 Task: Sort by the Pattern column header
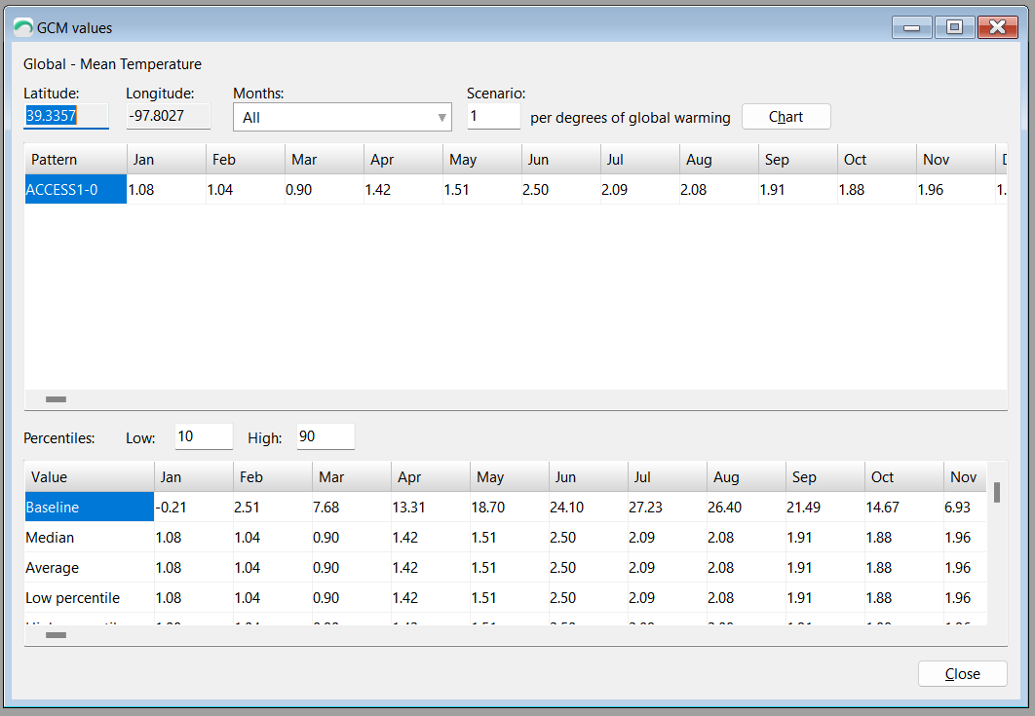(75, 160)
